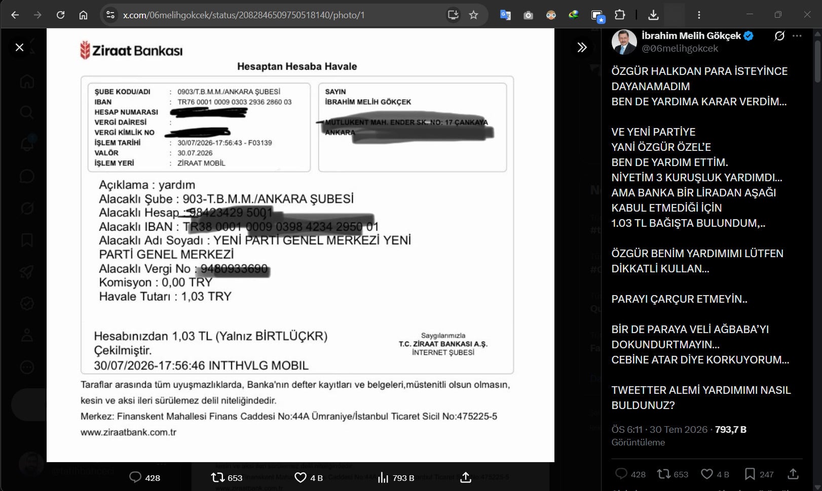This screenshot has width=822, height=491.
Task: Open the post timestamp ÖS 6:11 link
Action: [659, 429]
